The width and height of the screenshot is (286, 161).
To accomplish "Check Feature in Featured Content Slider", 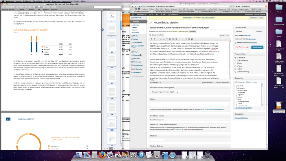I will tap(177, 92).
